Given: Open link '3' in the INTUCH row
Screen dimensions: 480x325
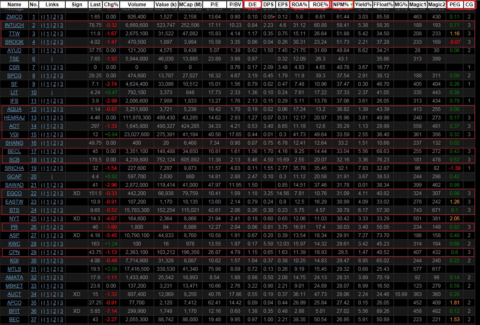Looking at the screenshot, I should (x=62, y=25).
